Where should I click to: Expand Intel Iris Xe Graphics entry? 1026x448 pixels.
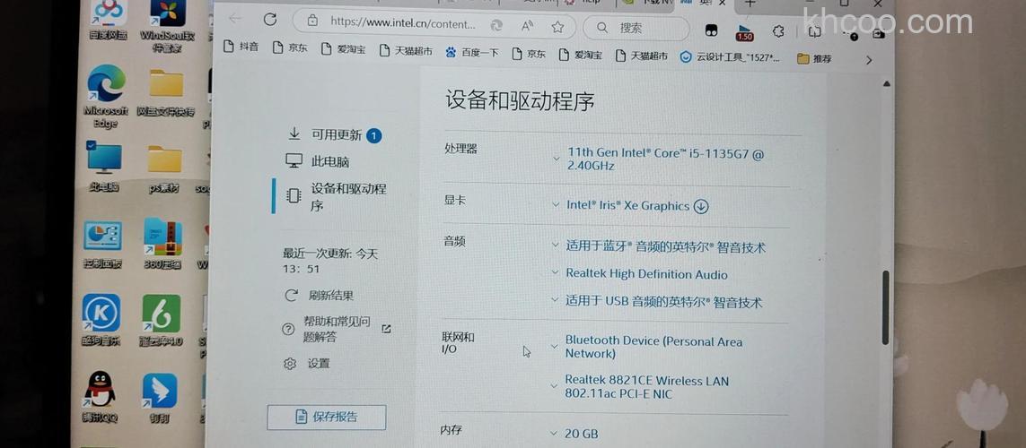pos(556,205)
